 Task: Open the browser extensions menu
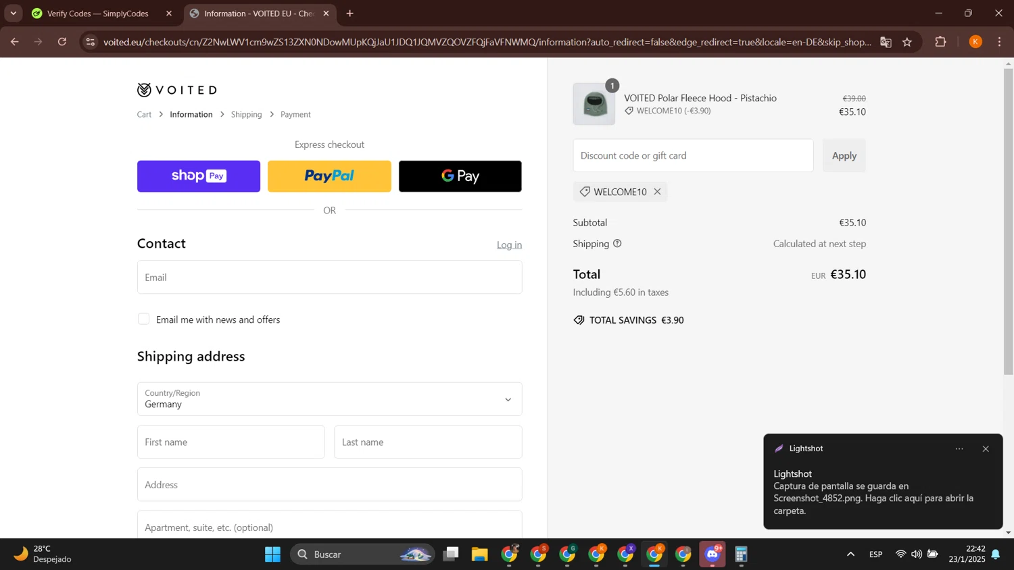click(x=940, y=42)
